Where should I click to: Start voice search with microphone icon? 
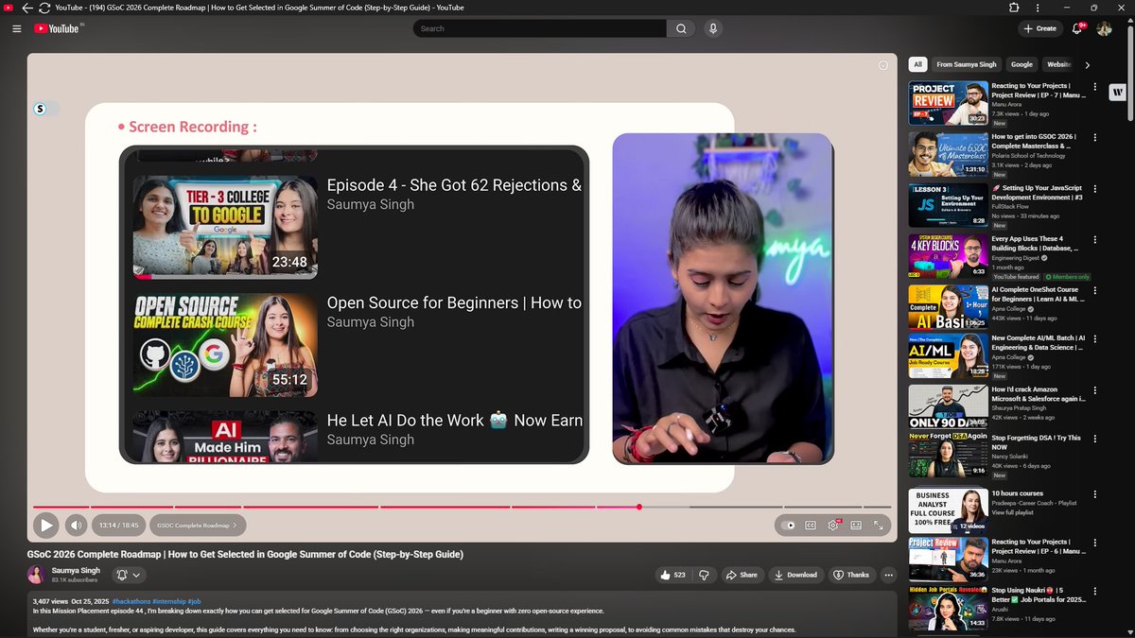point(711,28)
